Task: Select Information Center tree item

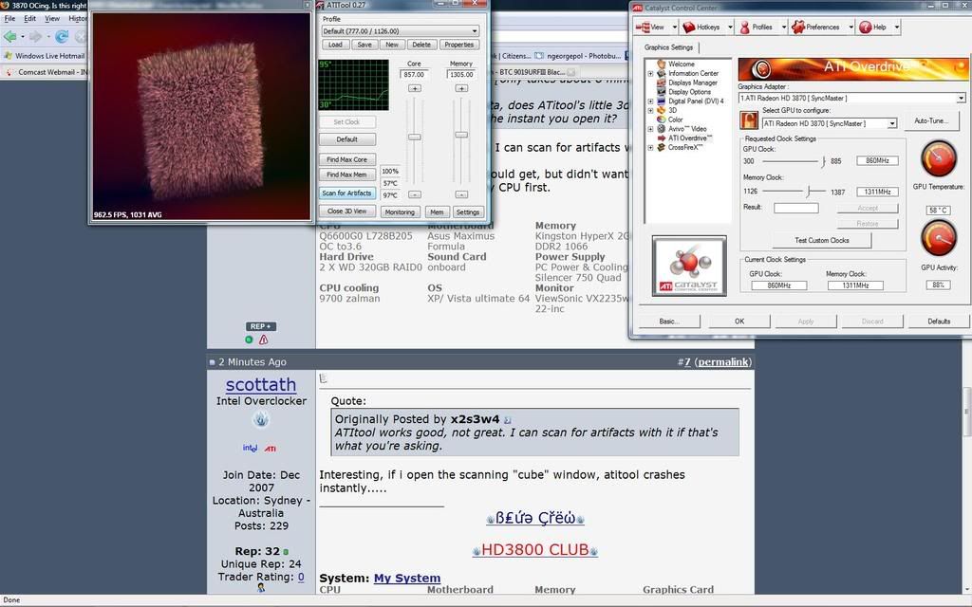Action: tap(693, 73)
